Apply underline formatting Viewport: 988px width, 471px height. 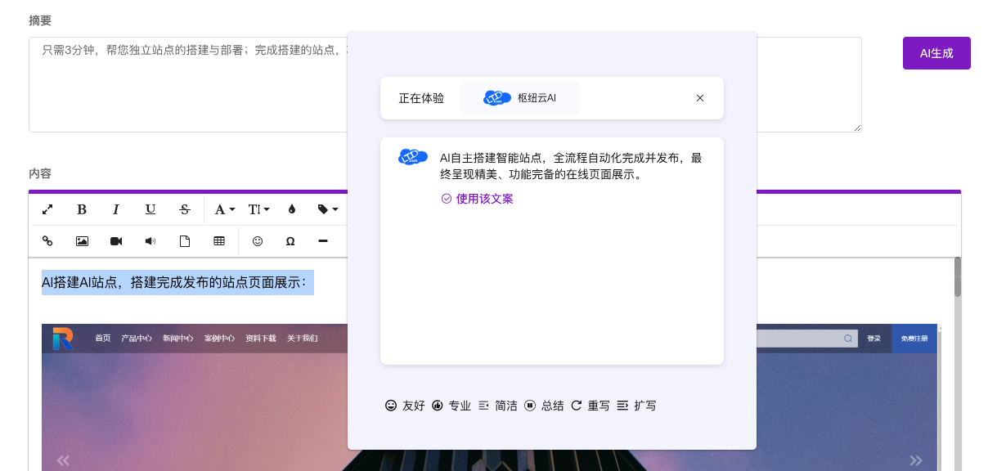click(150, 209)
